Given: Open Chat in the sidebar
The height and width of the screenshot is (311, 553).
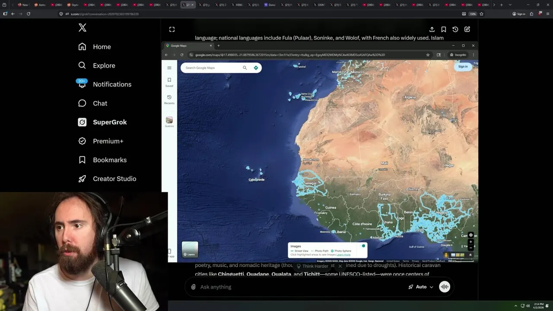Looking at the screenshot, I should point(93,103).
